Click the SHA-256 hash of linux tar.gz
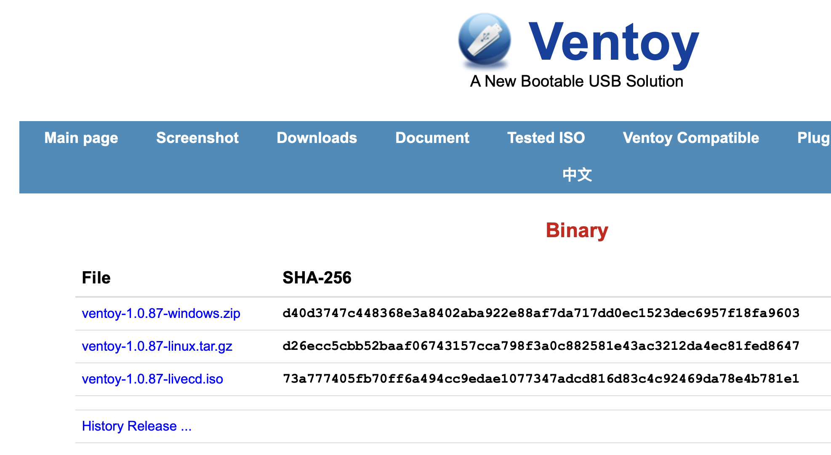Screen dimensions: 831x455 [541, 346]
